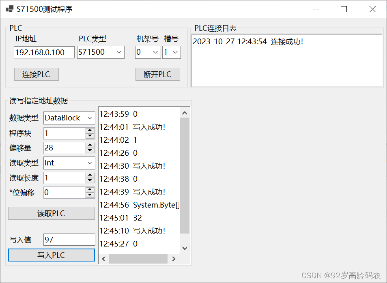
Task: Close the S71500测试程序 window
Action: tap(372, 9)
